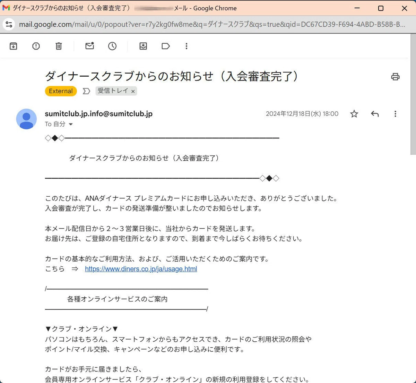This screenshot has width=416, height=383.
Task: Click the URL in the address bar
Action: (x=212, y=24)
